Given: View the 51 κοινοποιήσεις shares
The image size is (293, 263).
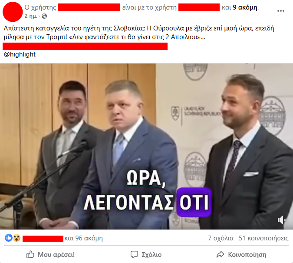Looking at the screenshot, I should 263,238.
